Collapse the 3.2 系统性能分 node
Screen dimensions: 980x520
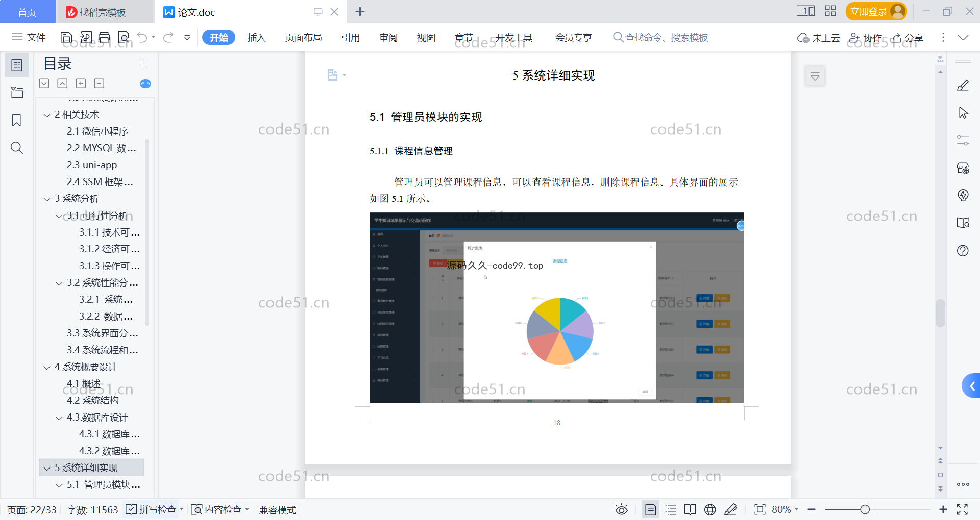[x=59, y=283]
